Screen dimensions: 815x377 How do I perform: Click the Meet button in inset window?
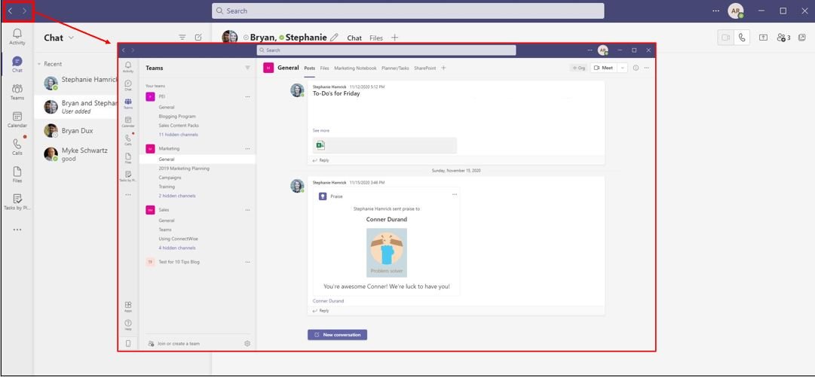[x=603, y=68]
